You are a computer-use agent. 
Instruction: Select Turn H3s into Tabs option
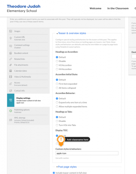57,125
